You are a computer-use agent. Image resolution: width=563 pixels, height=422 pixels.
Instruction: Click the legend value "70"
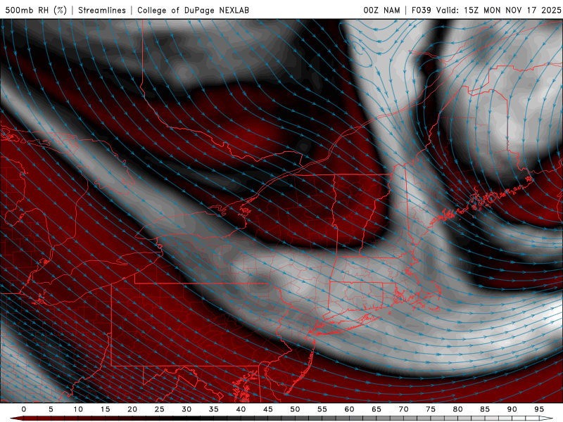403,409
